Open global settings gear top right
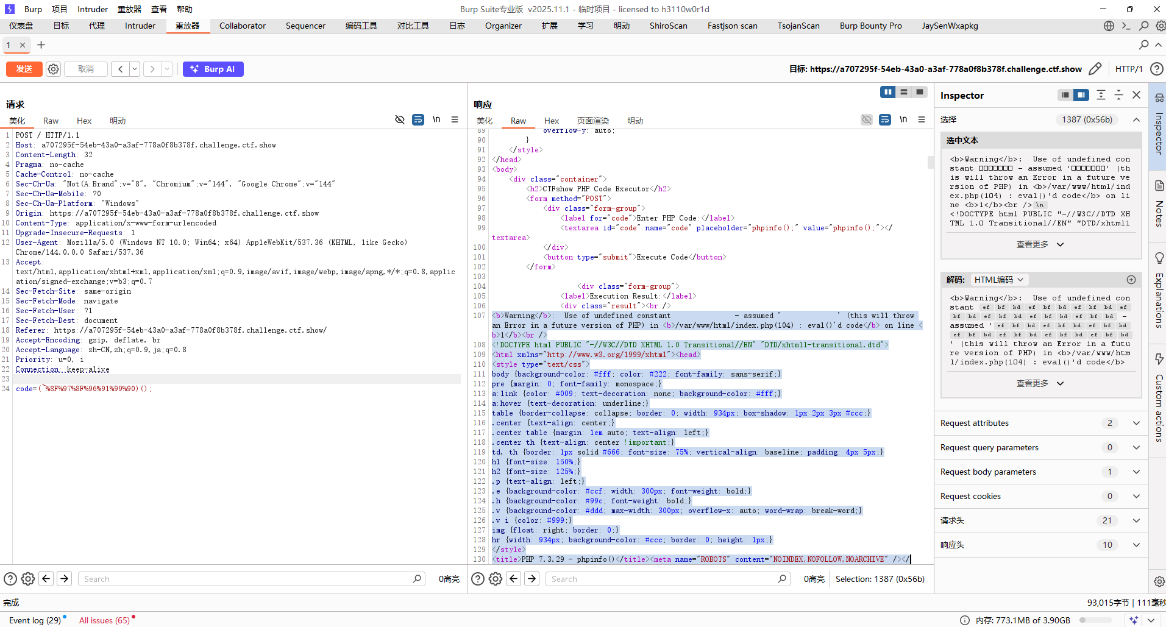This screenshot has height=627, width=1166. click(x=1161, y=26)
